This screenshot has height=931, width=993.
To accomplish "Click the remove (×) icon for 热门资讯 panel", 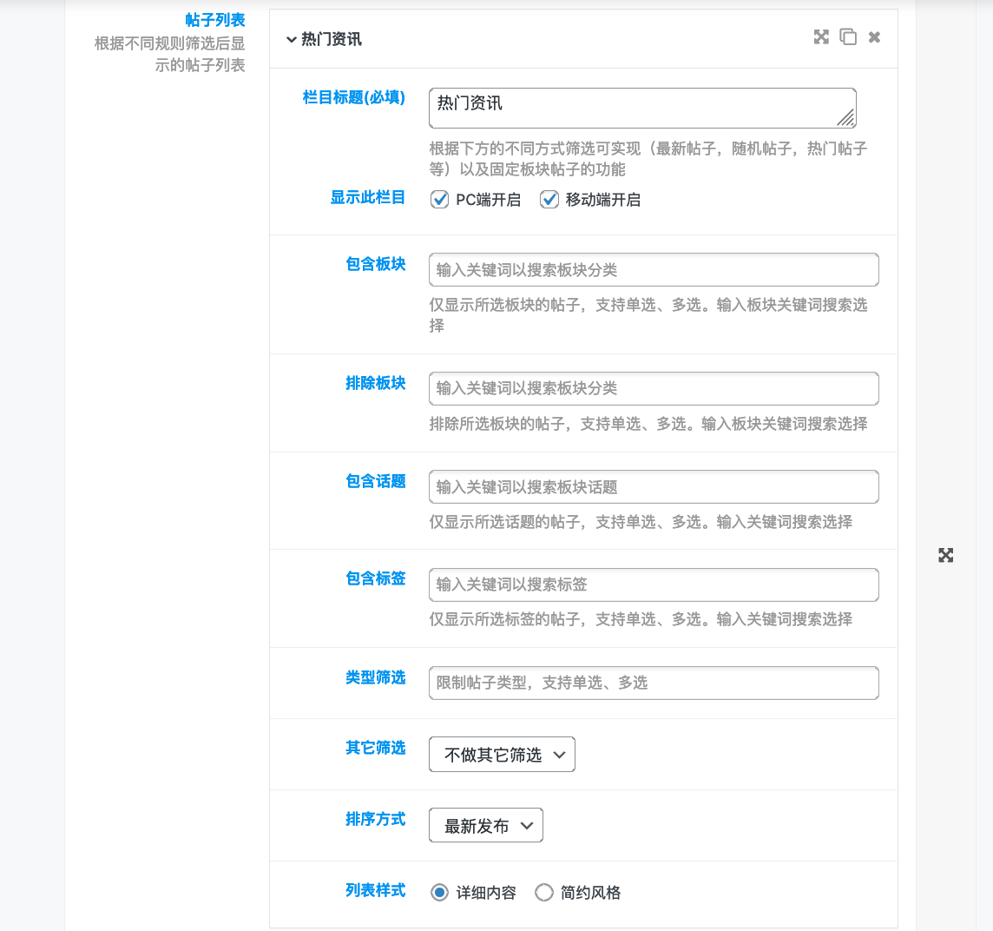I will pos(874,37).
